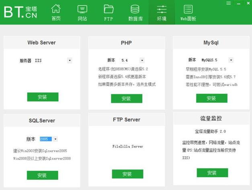The width and height of the screenshot is (252, 190).
Task: Minimize the BT panel window
Action: 238,4
